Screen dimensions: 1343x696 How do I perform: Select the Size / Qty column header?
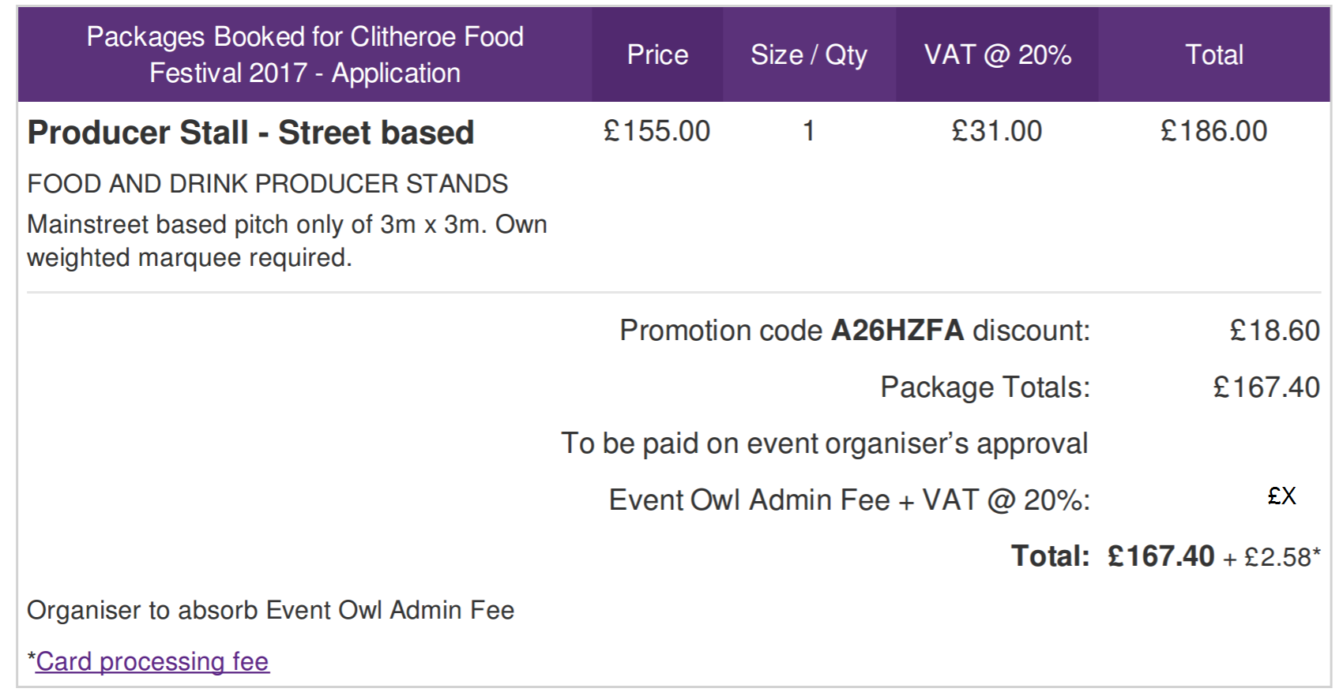tap(809, 54)
